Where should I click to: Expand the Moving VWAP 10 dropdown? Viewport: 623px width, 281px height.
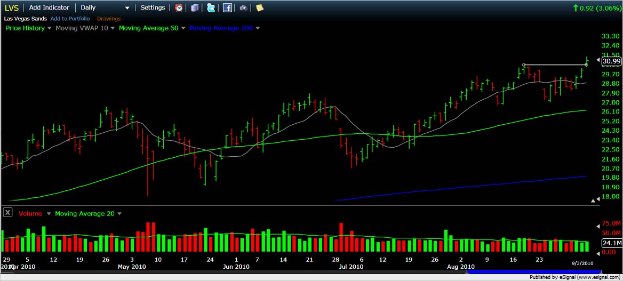(x=113, y=28)
